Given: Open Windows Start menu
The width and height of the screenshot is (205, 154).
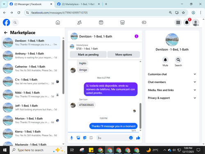Looking at the screenshot, I should [x=5, y=150].
